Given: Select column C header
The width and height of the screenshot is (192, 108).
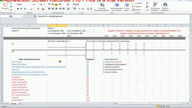Looking at the screenshot, I should (x=57, y=25).
